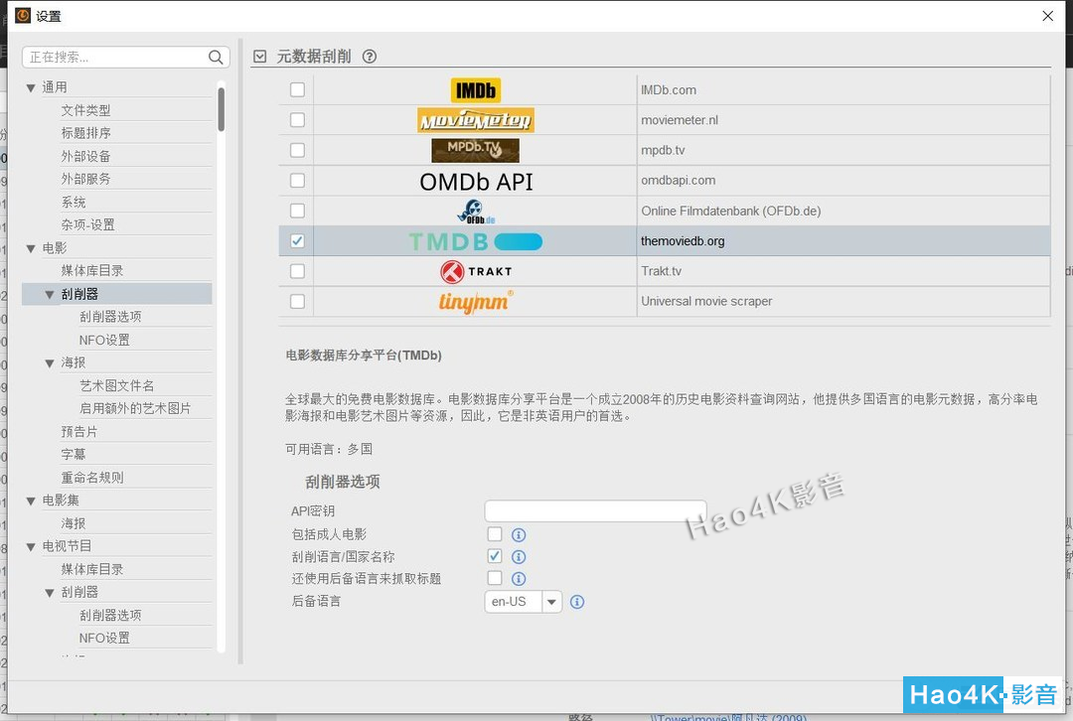Viewport: 1073px width, 721px height.
Task: Collapse the 电视节目 tree section
Action: tap(31, 546)
